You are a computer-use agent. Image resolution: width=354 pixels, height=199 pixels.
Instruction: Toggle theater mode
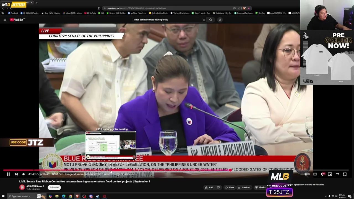point(337,174)
